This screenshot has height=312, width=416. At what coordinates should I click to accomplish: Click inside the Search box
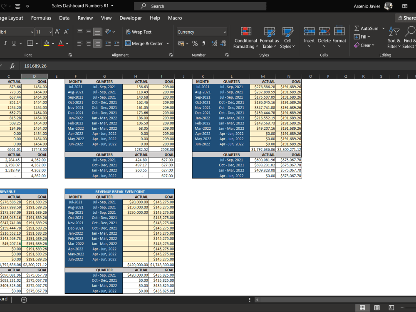[200, 6]
